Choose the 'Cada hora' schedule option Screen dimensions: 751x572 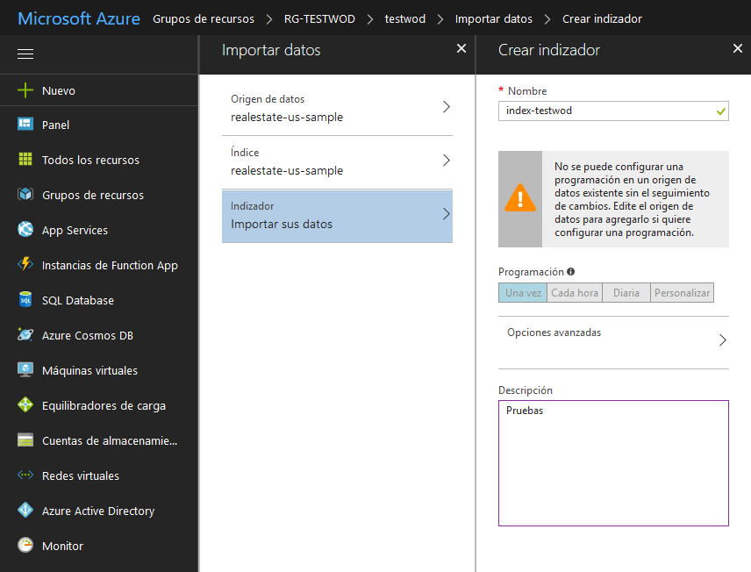tap(575, 293)
